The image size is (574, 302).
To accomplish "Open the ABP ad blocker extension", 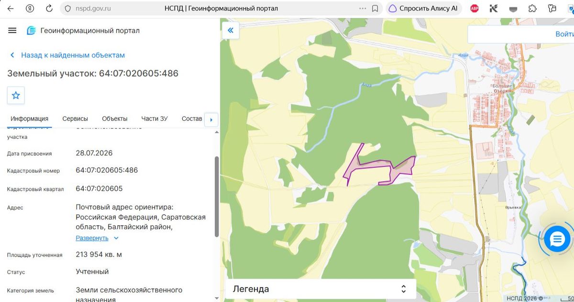I will point(475,8).
